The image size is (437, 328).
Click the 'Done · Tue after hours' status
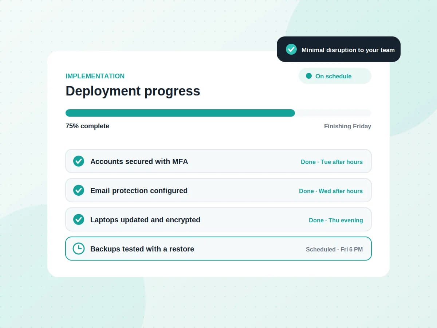(332, 162)
